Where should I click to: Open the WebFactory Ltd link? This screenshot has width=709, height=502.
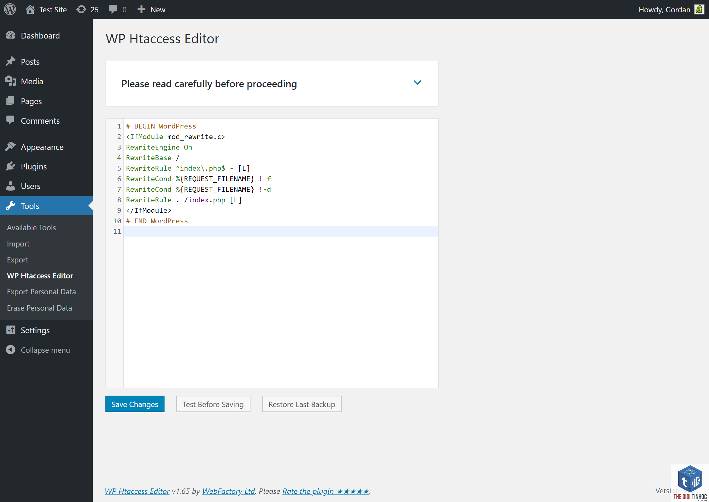(x=228, y=491)
